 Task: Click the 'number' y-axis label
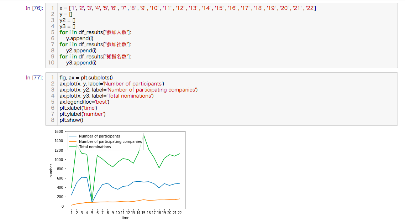(51, 171)
